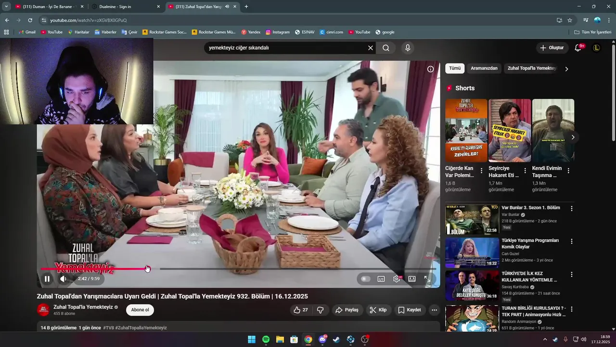
Task: Go back to previous page
Action: click(7, 20)
